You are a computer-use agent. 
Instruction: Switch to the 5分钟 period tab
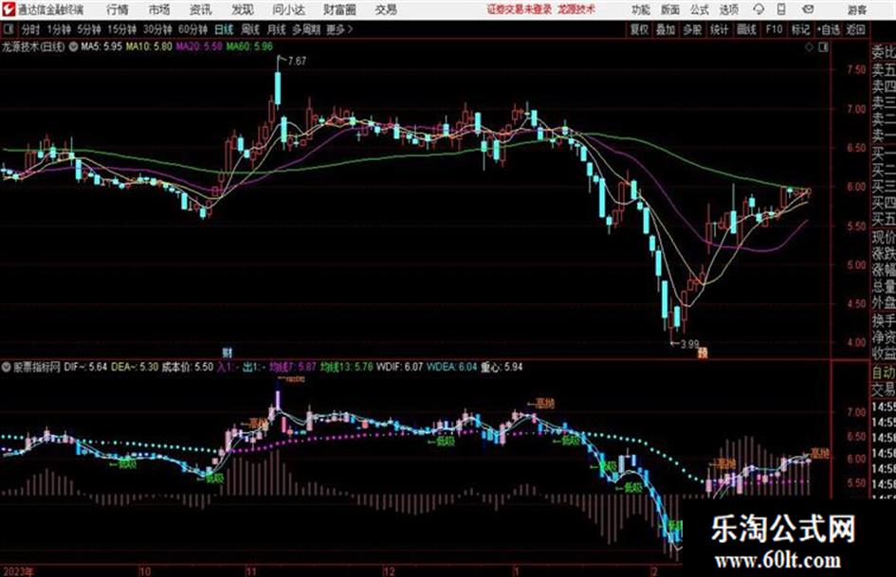click(x=88, y=29)
